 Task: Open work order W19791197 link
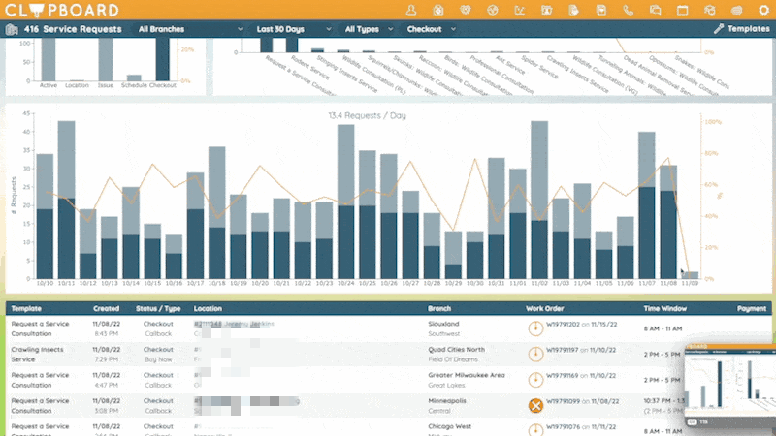(x=563, y=350)
